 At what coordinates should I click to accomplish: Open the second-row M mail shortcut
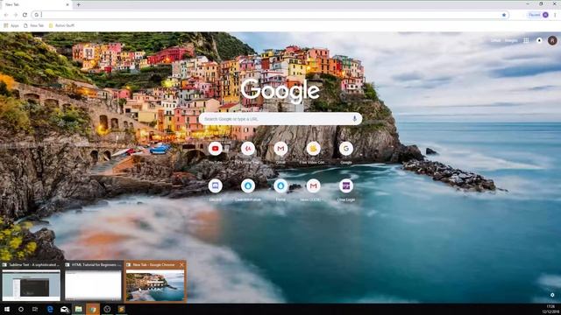point(314,185)
